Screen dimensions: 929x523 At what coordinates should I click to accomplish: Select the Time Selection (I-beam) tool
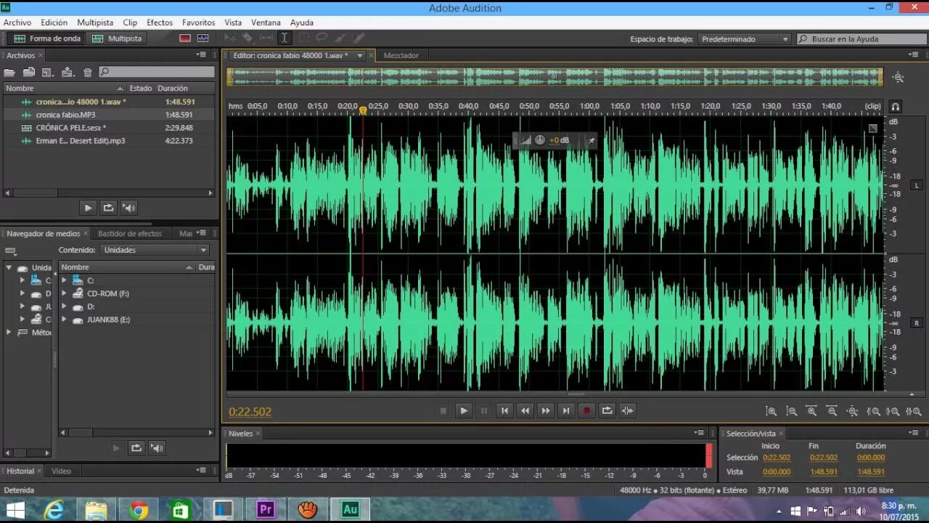(285, 38)
